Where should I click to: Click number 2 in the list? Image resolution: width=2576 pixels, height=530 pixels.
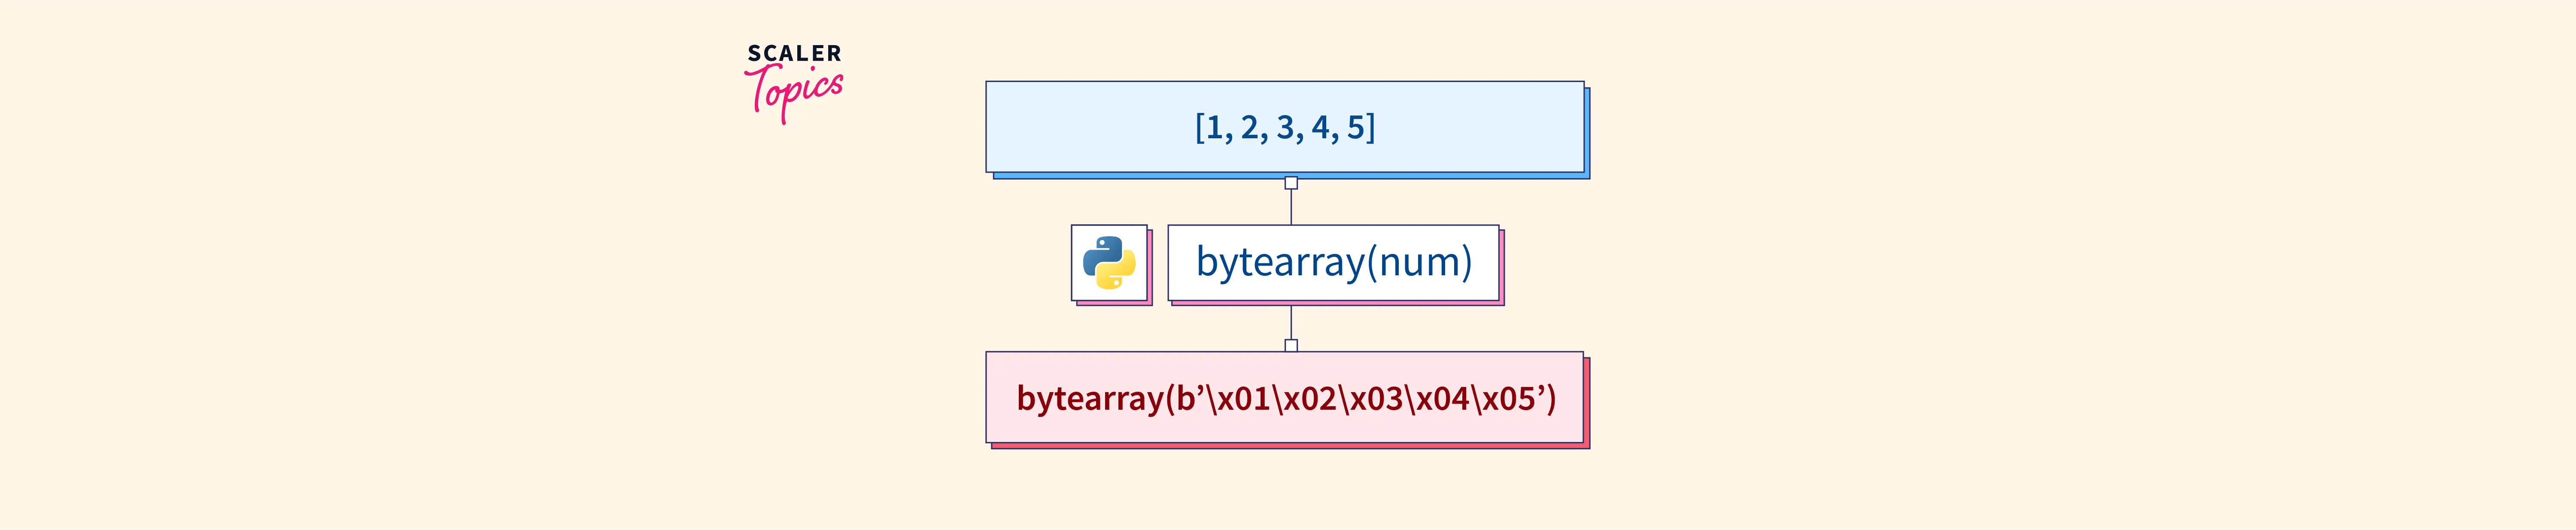tap(1249, 128)
